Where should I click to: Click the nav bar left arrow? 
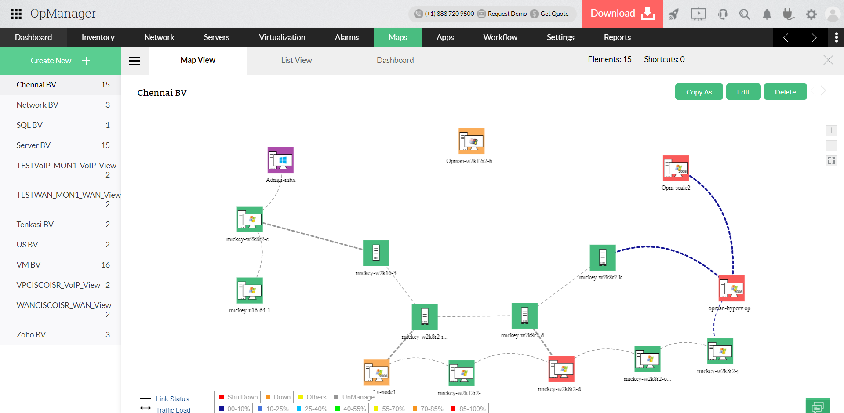pos(786,38)
